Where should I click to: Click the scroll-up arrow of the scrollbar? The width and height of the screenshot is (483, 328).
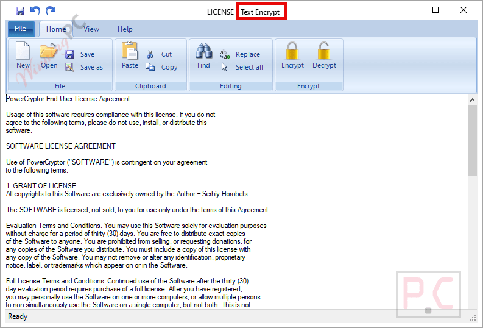pos(472,100)
